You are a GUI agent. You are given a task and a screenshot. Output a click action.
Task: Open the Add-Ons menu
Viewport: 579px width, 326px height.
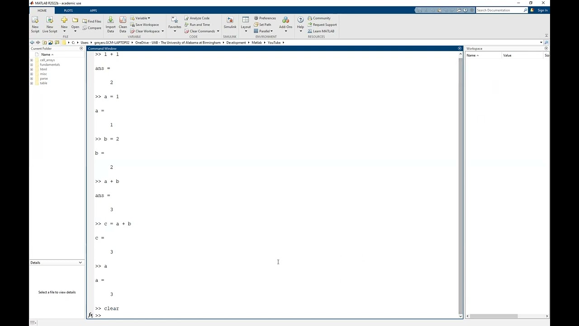[285, 24]
